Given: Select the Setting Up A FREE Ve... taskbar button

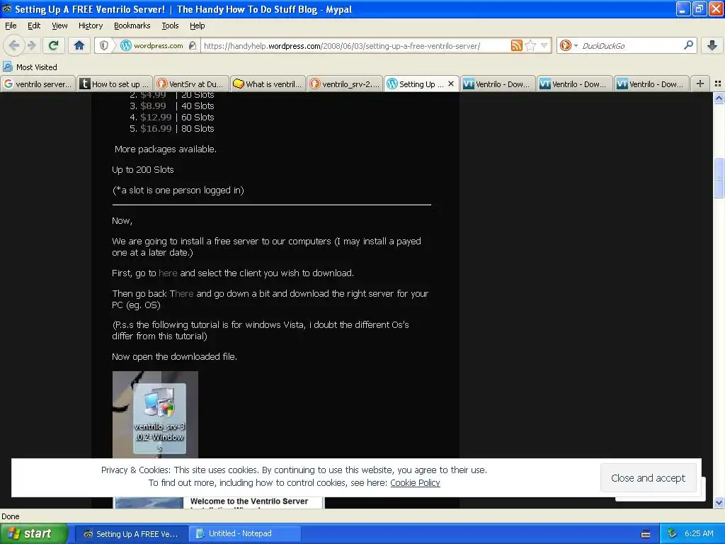Looking at the screenshot, I should (x=131, y=534).
